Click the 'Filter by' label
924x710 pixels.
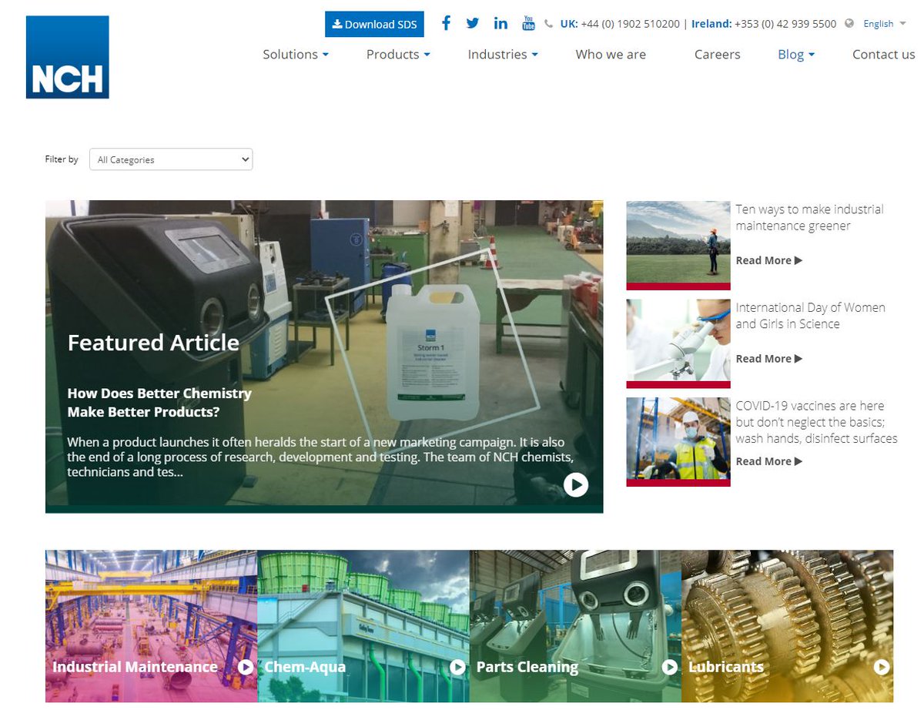click(62, 159)
